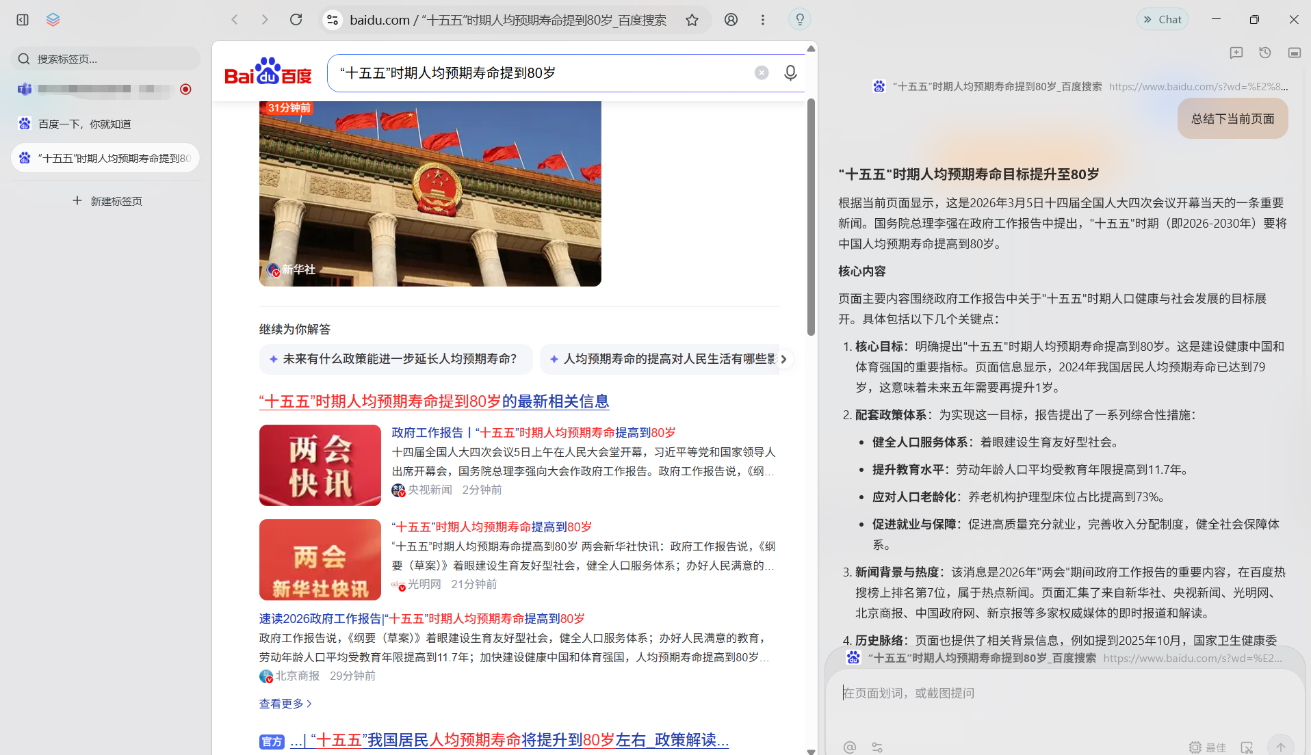Collapse the left sidebar
1311x755 pixels.
click(22, 19)
